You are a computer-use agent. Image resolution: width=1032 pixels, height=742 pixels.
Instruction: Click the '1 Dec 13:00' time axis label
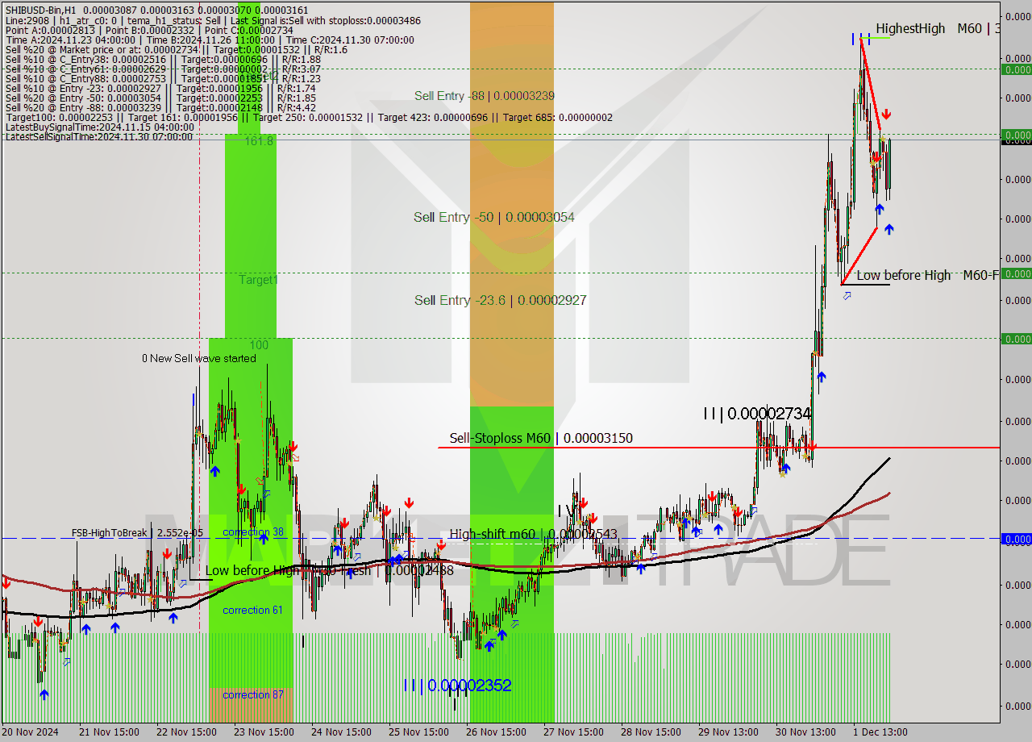click(880, 732)
